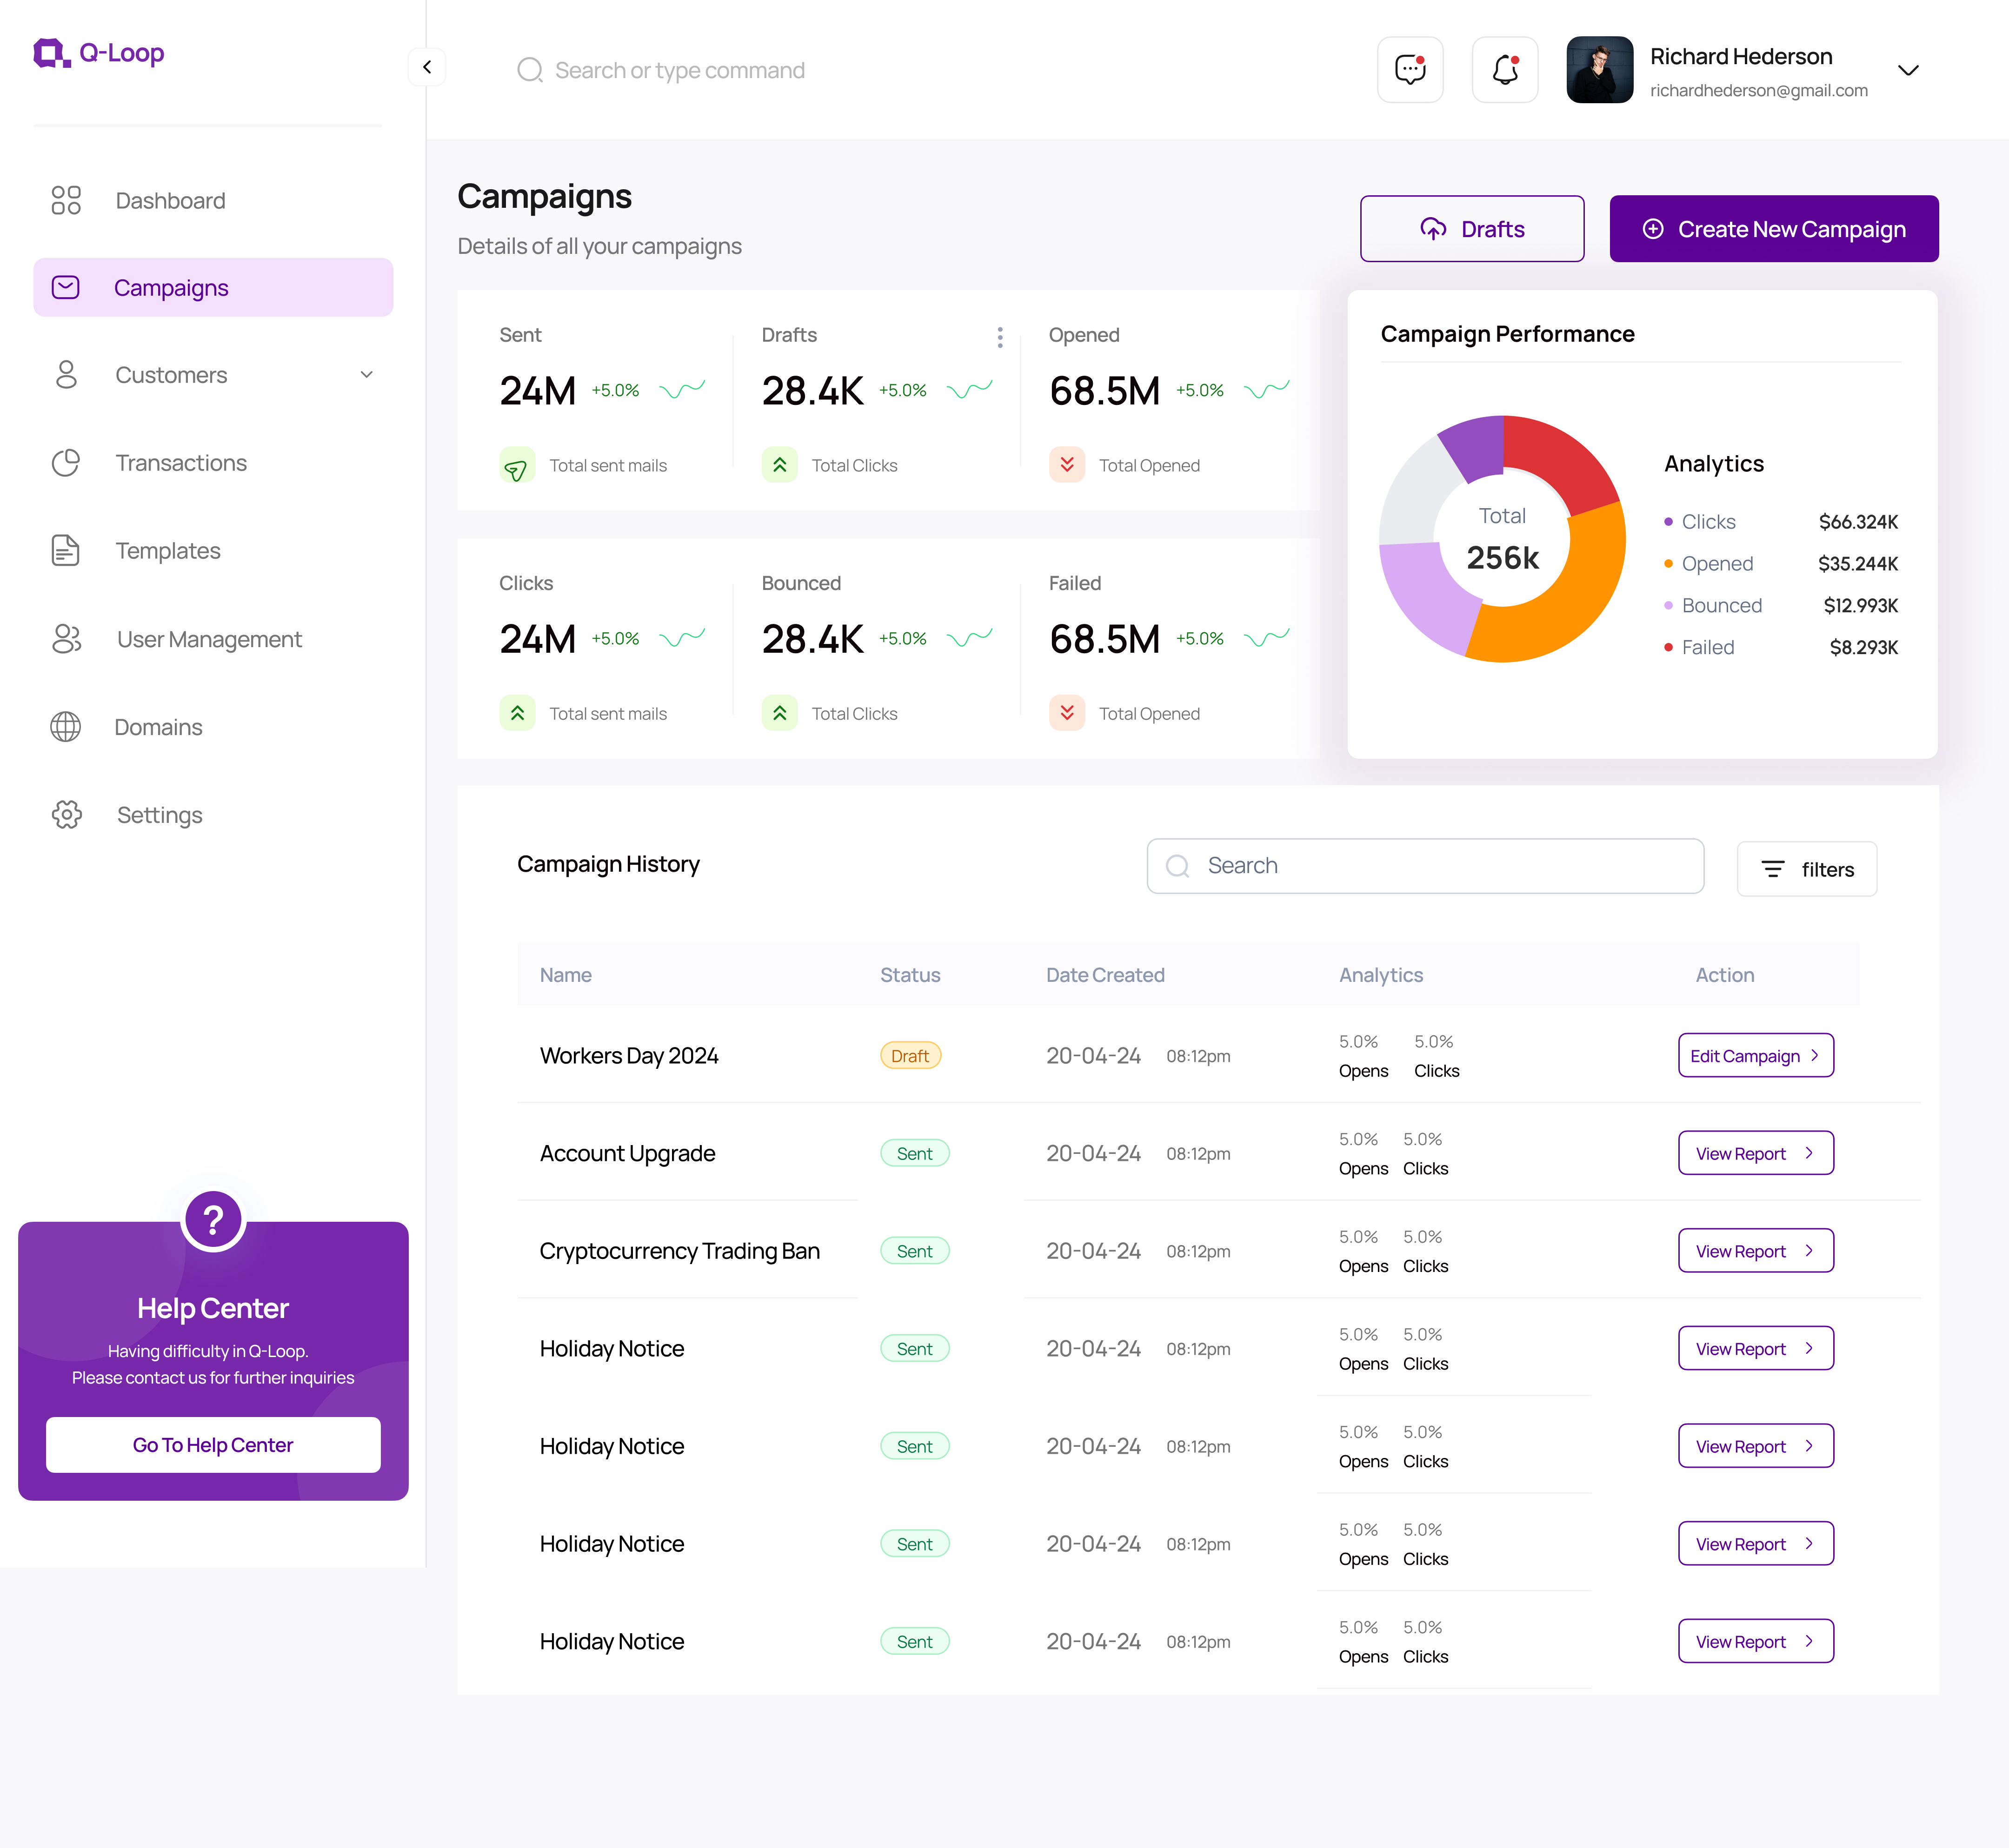Open notifications bell icon
Screen dimensions: 2009x1848
[x=1505, y=70]
